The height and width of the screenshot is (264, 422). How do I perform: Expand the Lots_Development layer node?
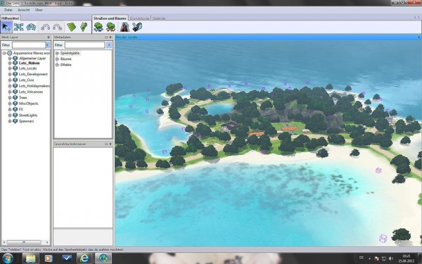(x=10, y=74)
